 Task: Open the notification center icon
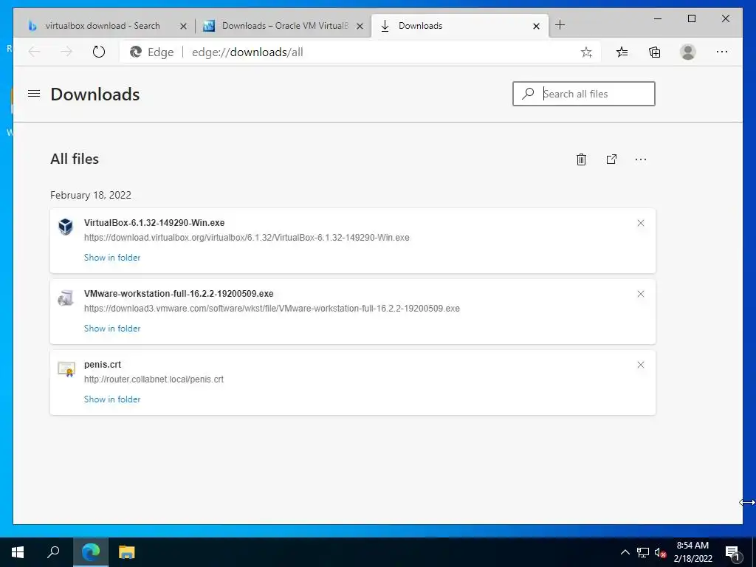point(732,553)
